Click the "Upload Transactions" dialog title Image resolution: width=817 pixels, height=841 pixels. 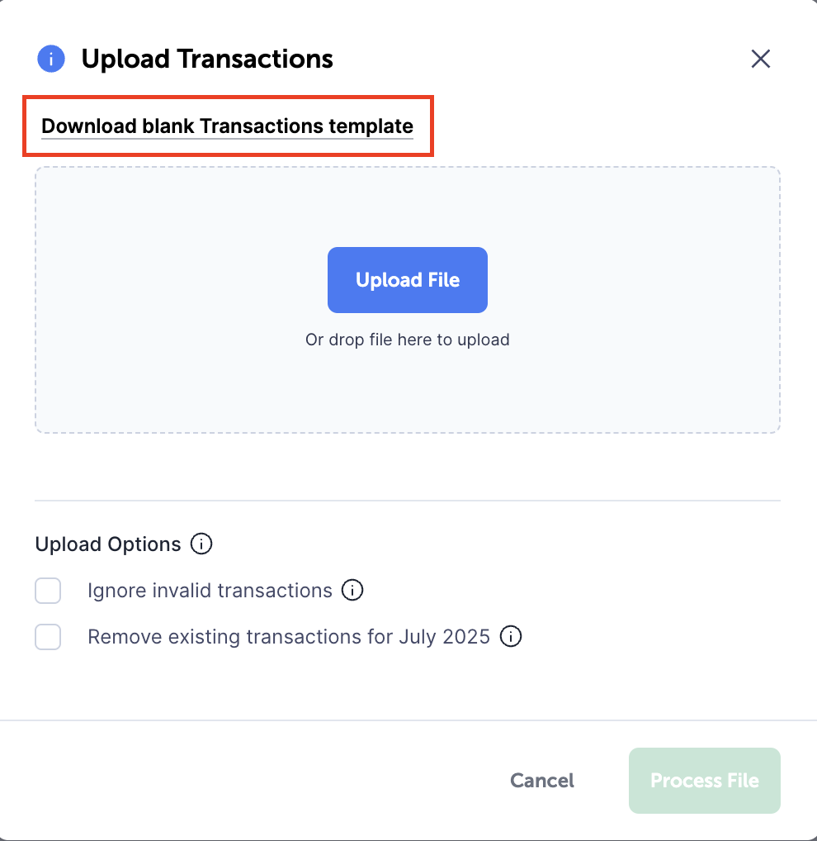(x=207, y=59)
